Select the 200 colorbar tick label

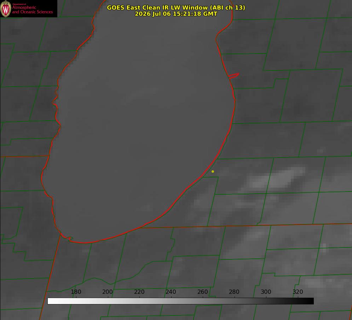tap(108, 292)
